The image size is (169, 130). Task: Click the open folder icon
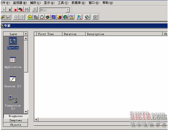point(3,17)
